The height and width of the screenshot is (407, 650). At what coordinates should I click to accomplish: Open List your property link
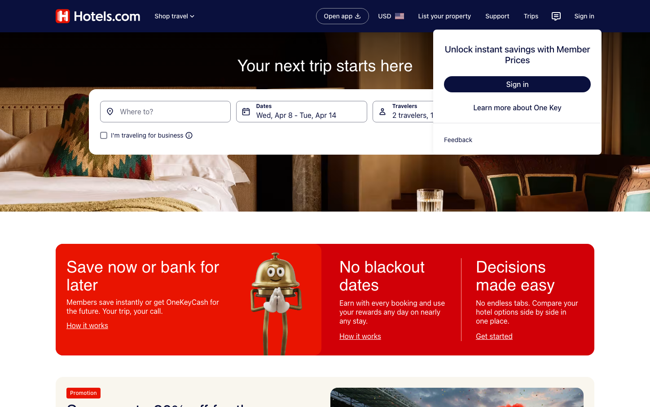[444, 16]
